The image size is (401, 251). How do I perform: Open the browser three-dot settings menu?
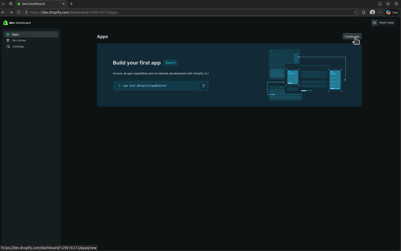380,12
